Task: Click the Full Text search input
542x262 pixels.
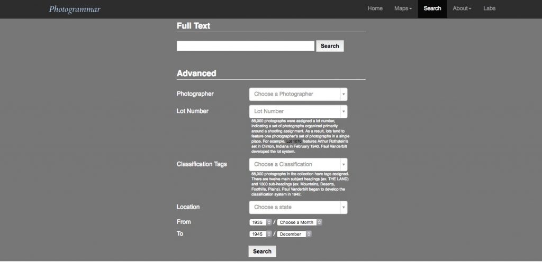Action: coord(245,46)
